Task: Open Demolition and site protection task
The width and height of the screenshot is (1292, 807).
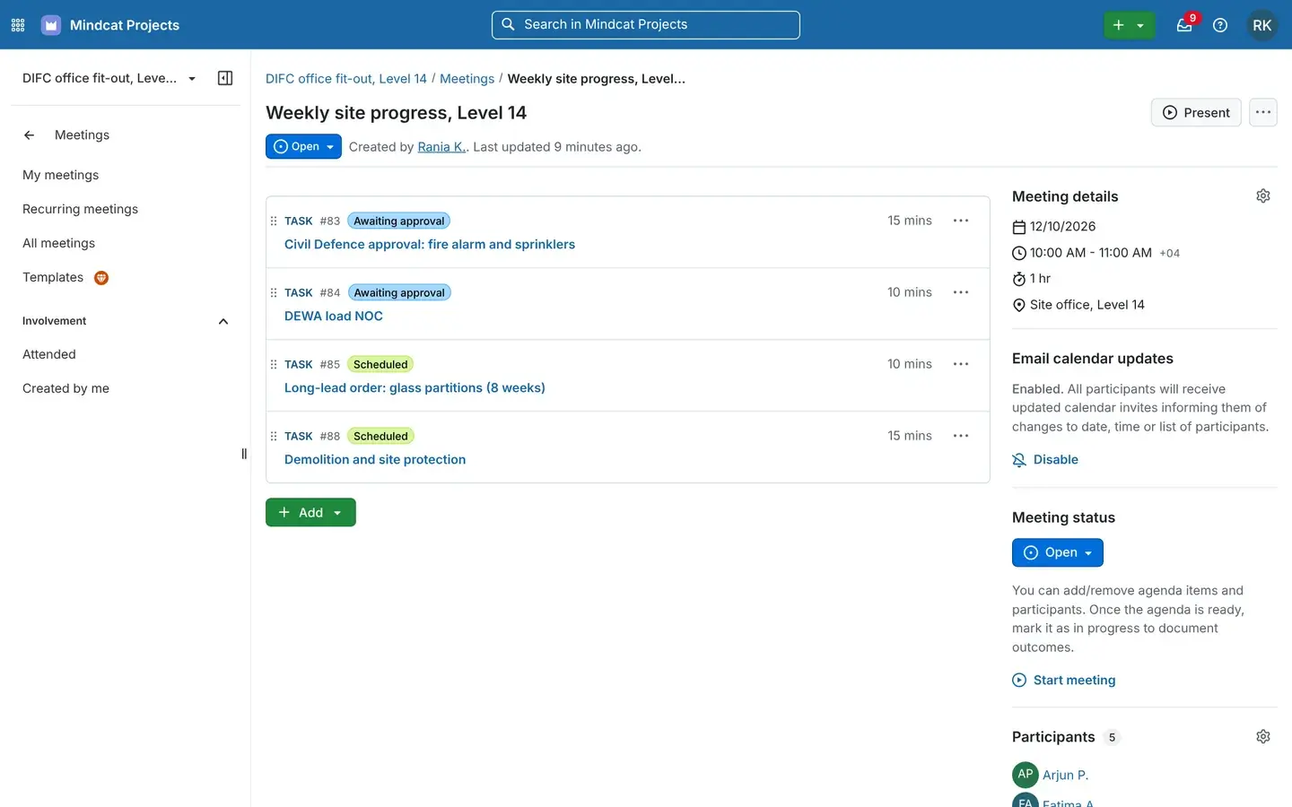Action: pos(375,459)
